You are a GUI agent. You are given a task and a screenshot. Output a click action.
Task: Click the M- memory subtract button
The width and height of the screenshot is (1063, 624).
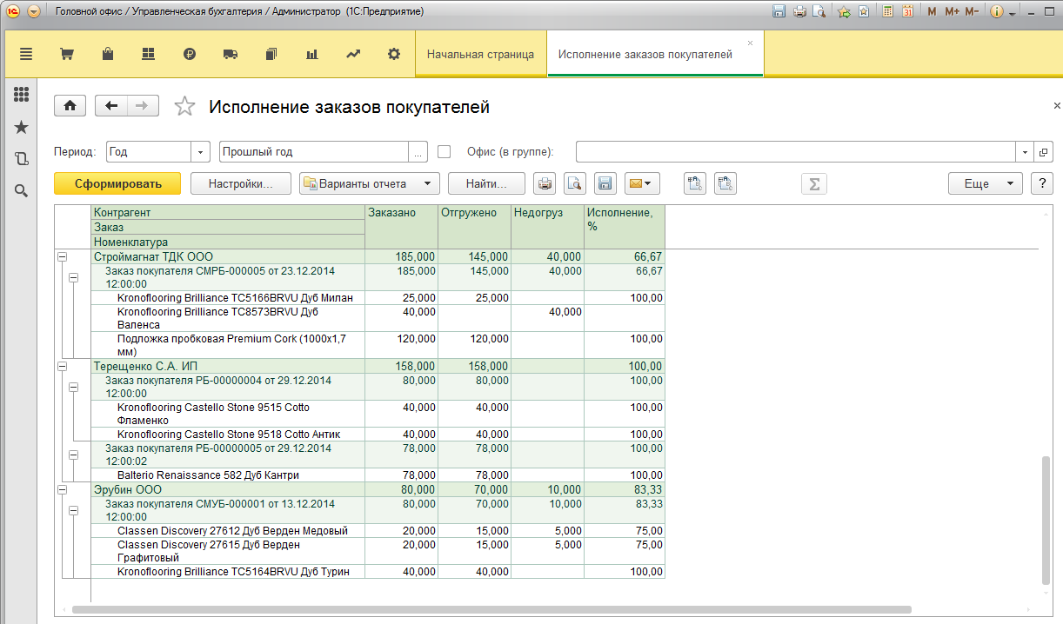(972, 12)
